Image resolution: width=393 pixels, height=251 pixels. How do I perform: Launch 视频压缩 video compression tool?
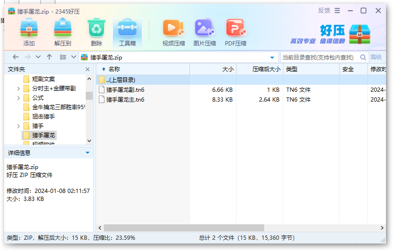click(x=173, y=32)
